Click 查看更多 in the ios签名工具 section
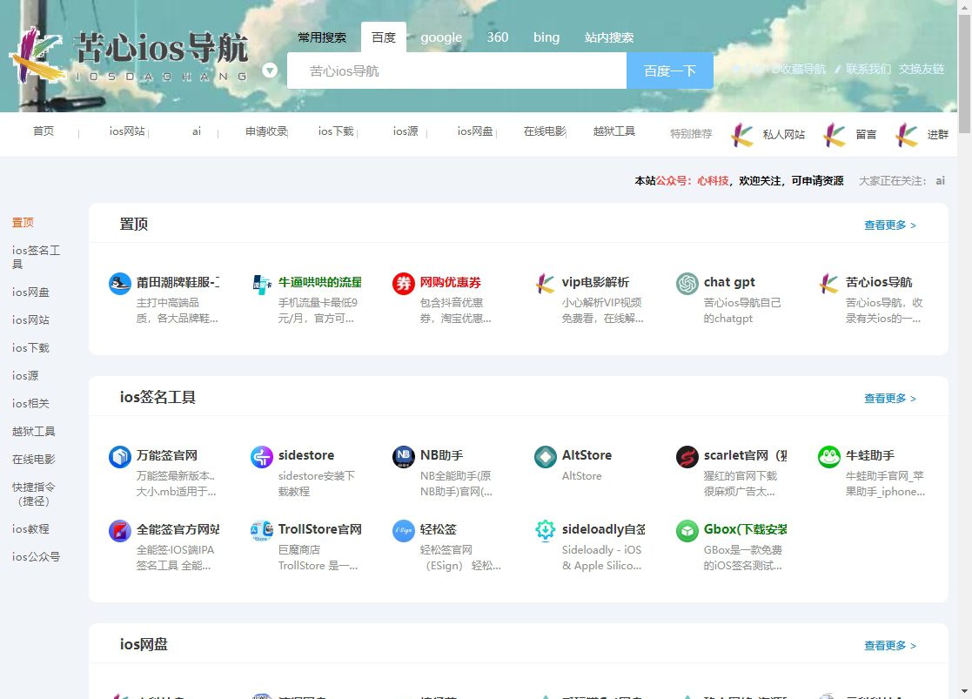Image resolution: width=972 pixels, height=699 pixels. (890, 398)
